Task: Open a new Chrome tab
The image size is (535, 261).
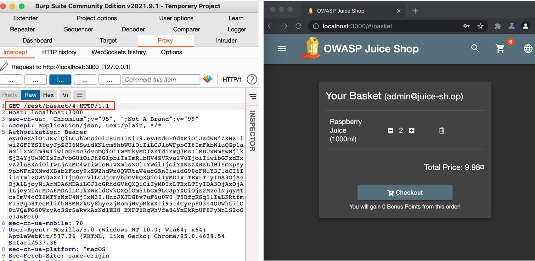Action: [415, 11]
